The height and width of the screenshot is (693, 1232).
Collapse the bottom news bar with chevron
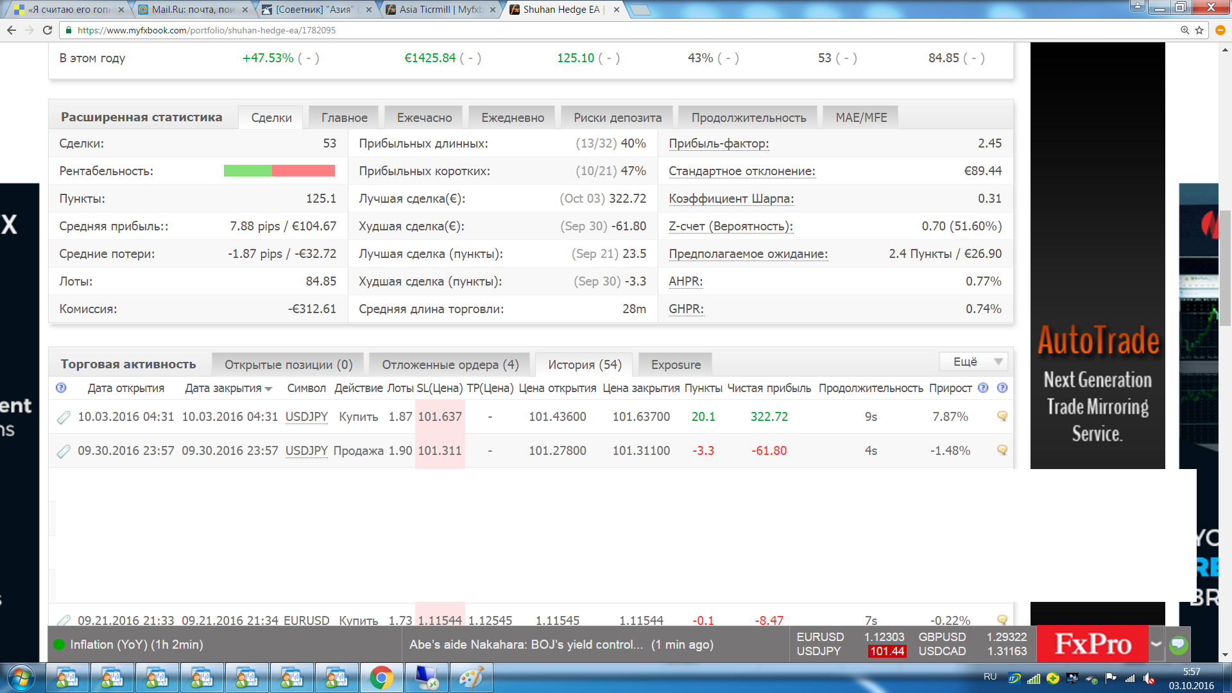[1156, 644]
